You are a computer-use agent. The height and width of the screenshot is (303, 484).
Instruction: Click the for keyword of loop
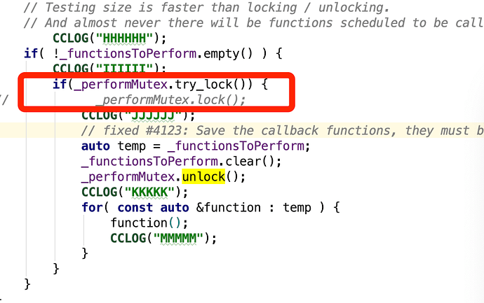coord(92,208)
